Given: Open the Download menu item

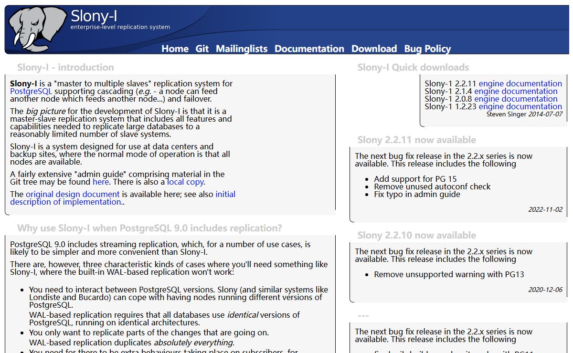Looking at the screenshot, I should click(x=374, y=49).
